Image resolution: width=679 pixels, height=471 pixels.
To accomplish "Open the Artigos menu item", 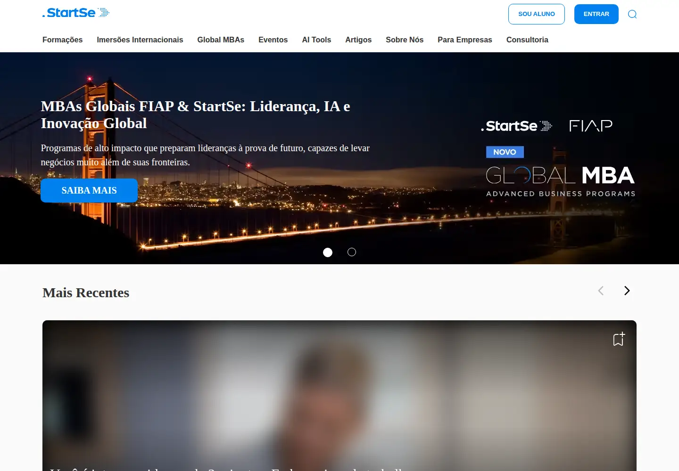I will (x=358, y=40).
